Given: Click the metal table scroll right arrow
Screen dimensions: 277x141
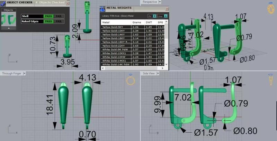Looking at the screenshot, I should pyautogui.click(x=163, y=68).
